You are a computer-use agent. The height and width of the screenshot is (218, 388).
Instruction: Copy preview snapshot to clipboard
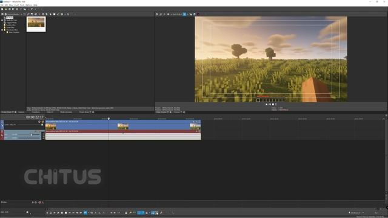point(190,15)
